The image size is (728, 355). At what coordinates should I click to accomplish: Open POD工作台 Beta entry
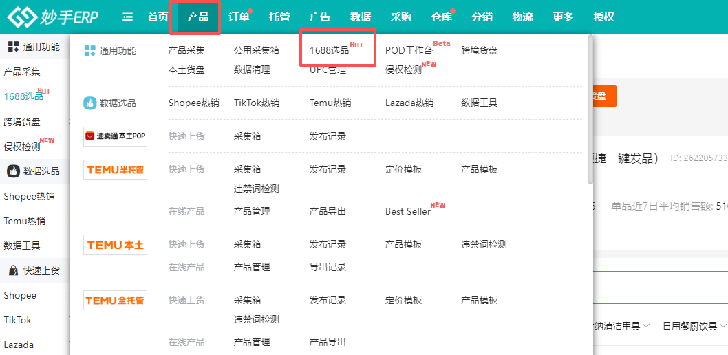click(x=409, y=51)
